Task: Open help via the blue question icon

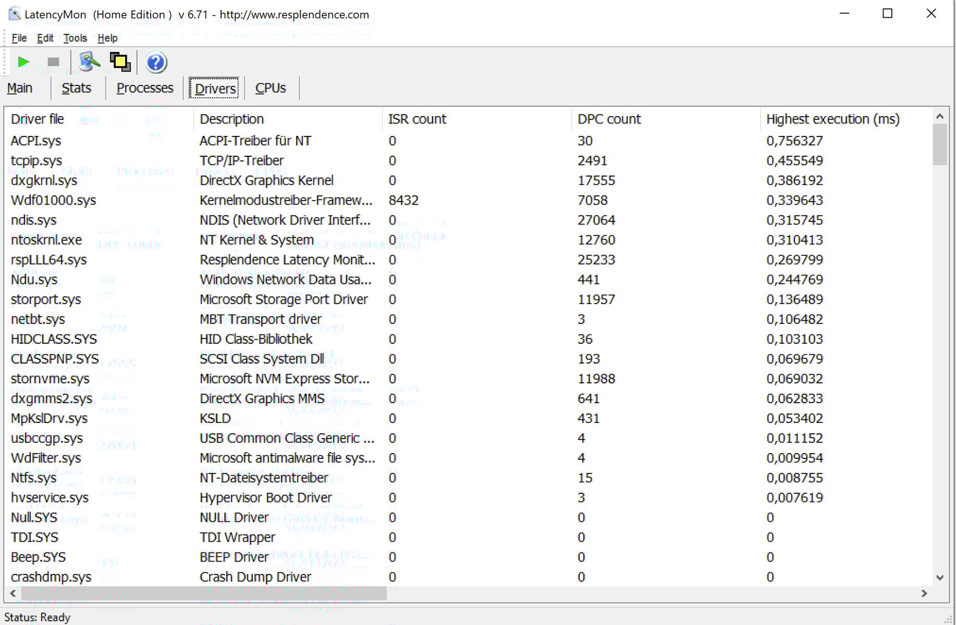Action: click(x=156, y=63)
